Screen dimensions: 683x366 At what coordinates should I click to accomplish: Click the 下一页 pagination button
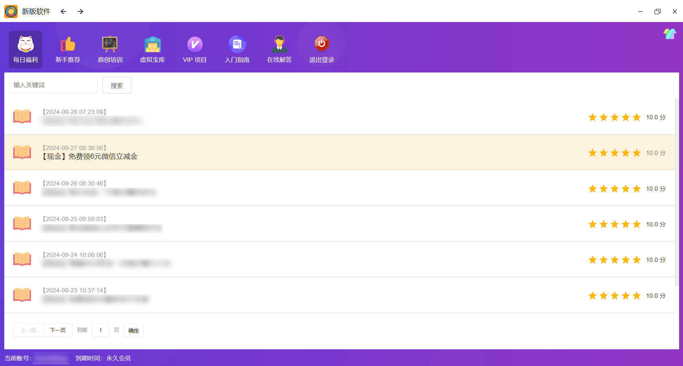[58, 330]
